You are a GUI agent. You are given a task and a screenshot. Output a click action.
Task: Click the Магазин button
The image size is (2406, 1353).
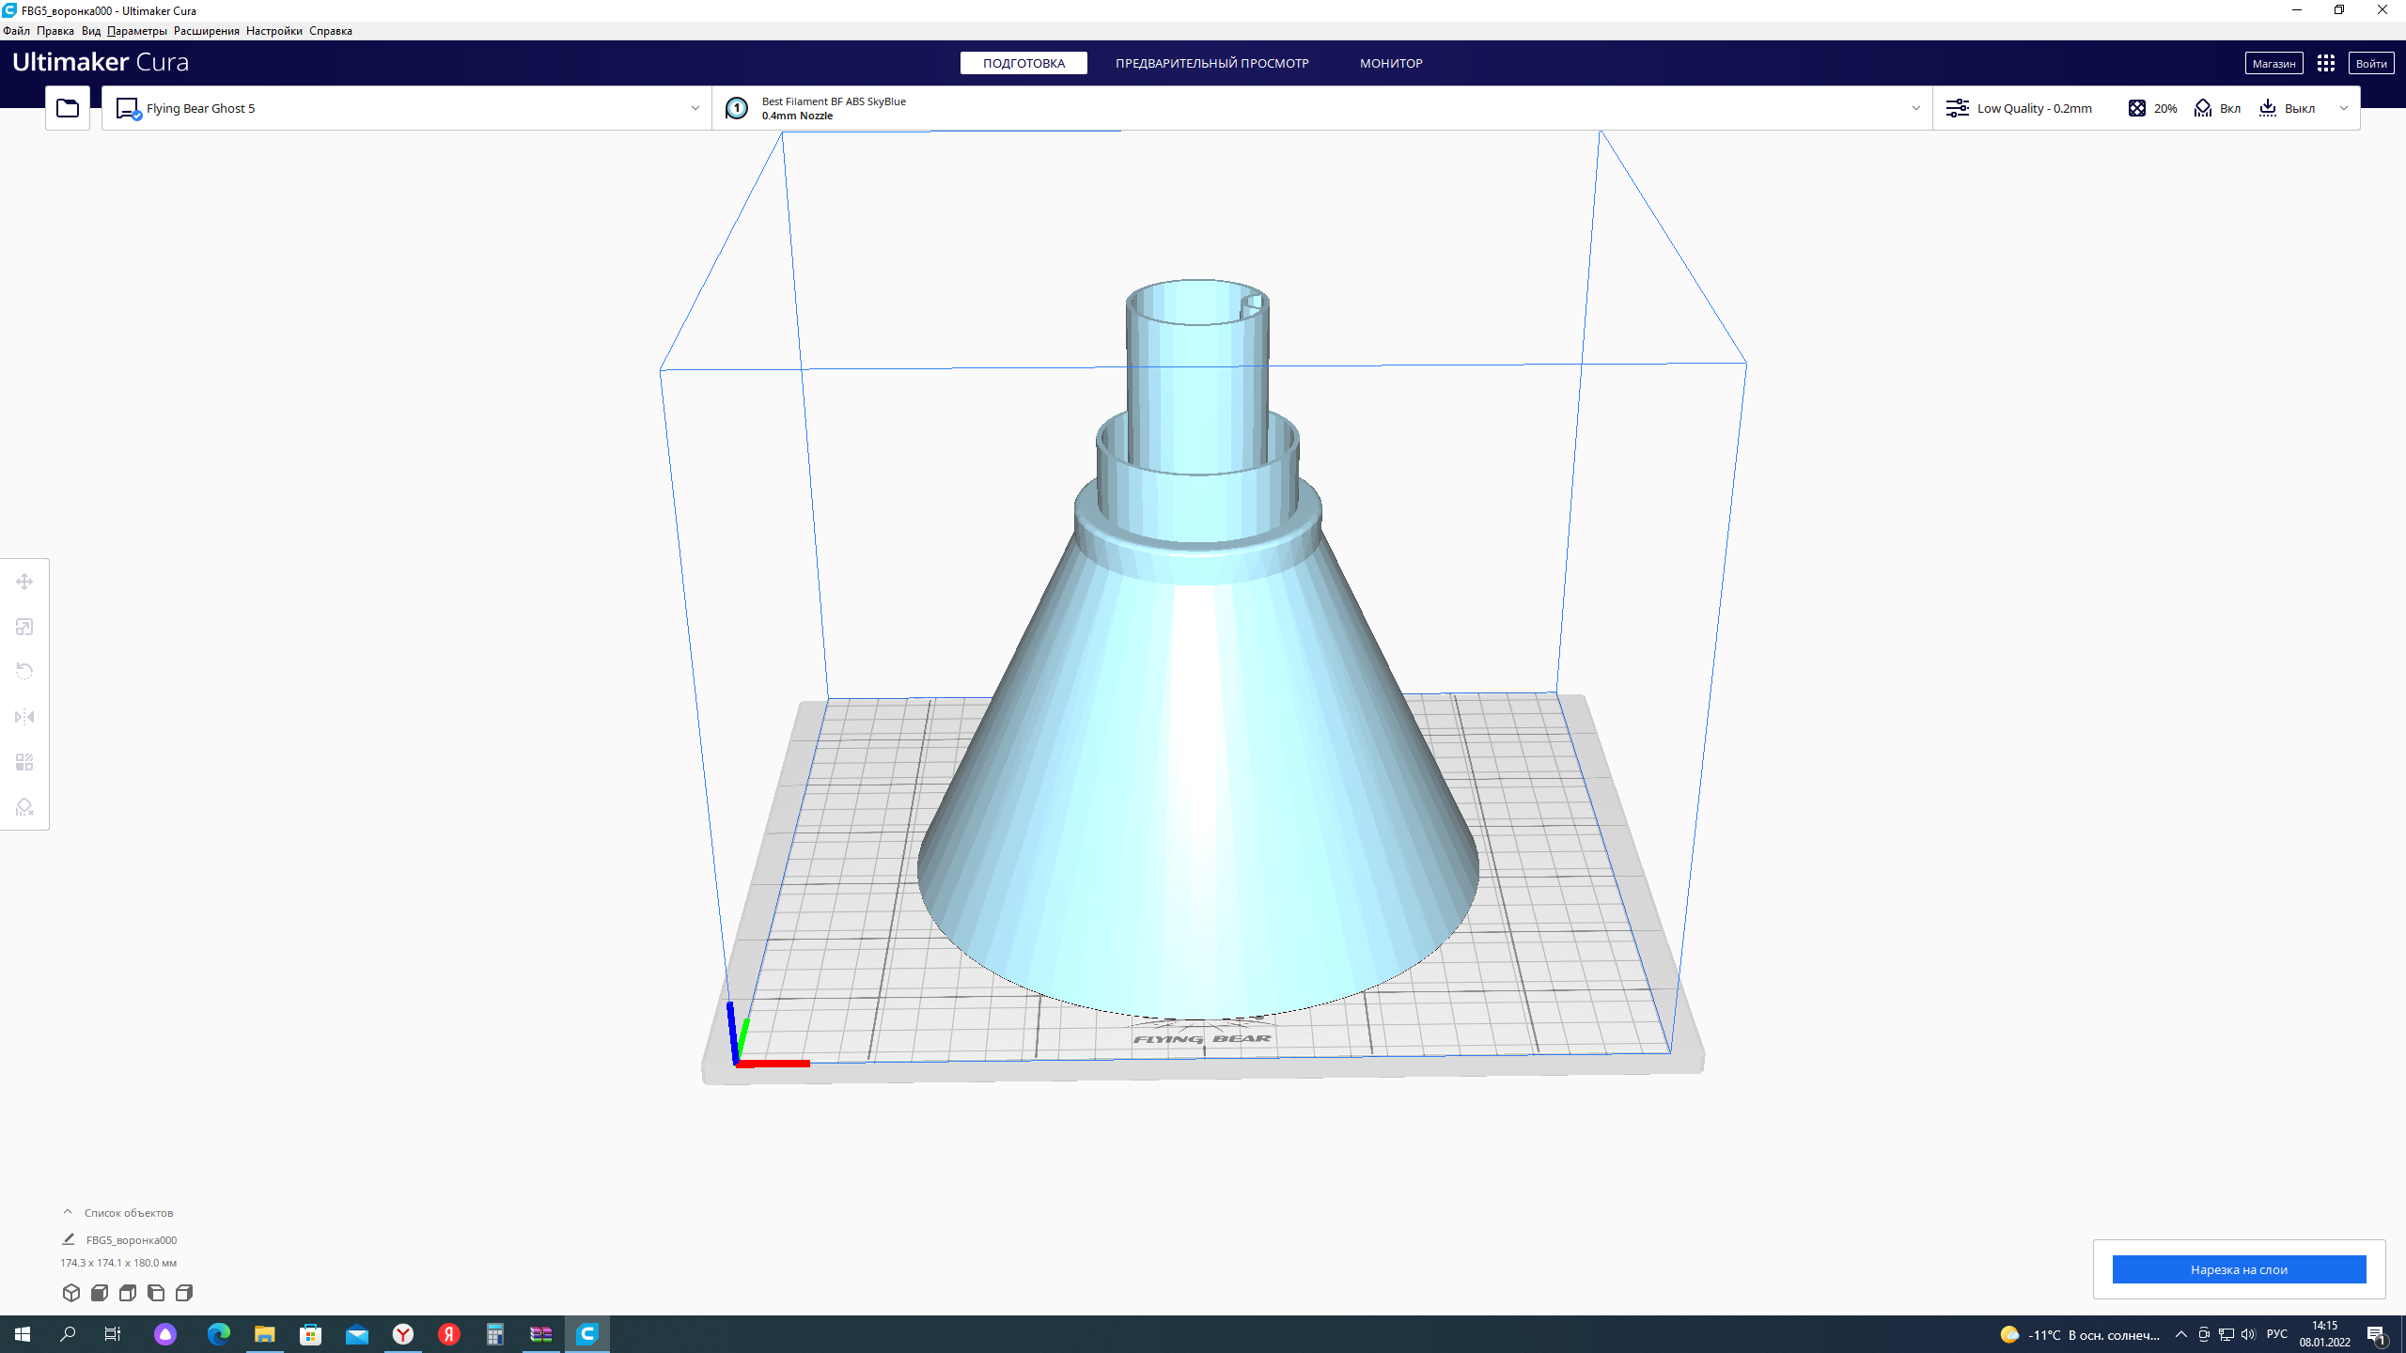point(2273,63)
